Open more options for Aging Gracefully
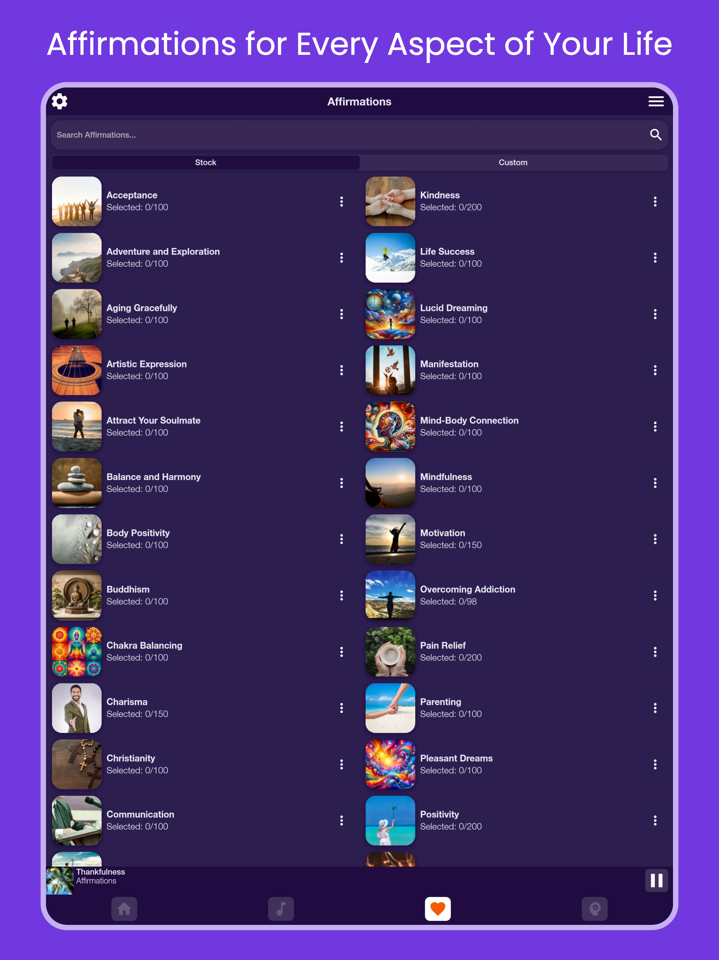719x960 pixels. tap(342, 314)
